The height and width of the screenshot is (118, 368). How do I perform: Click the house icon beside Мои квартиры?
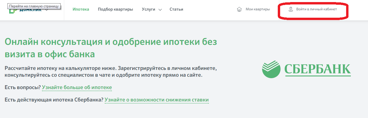point(240,9)
